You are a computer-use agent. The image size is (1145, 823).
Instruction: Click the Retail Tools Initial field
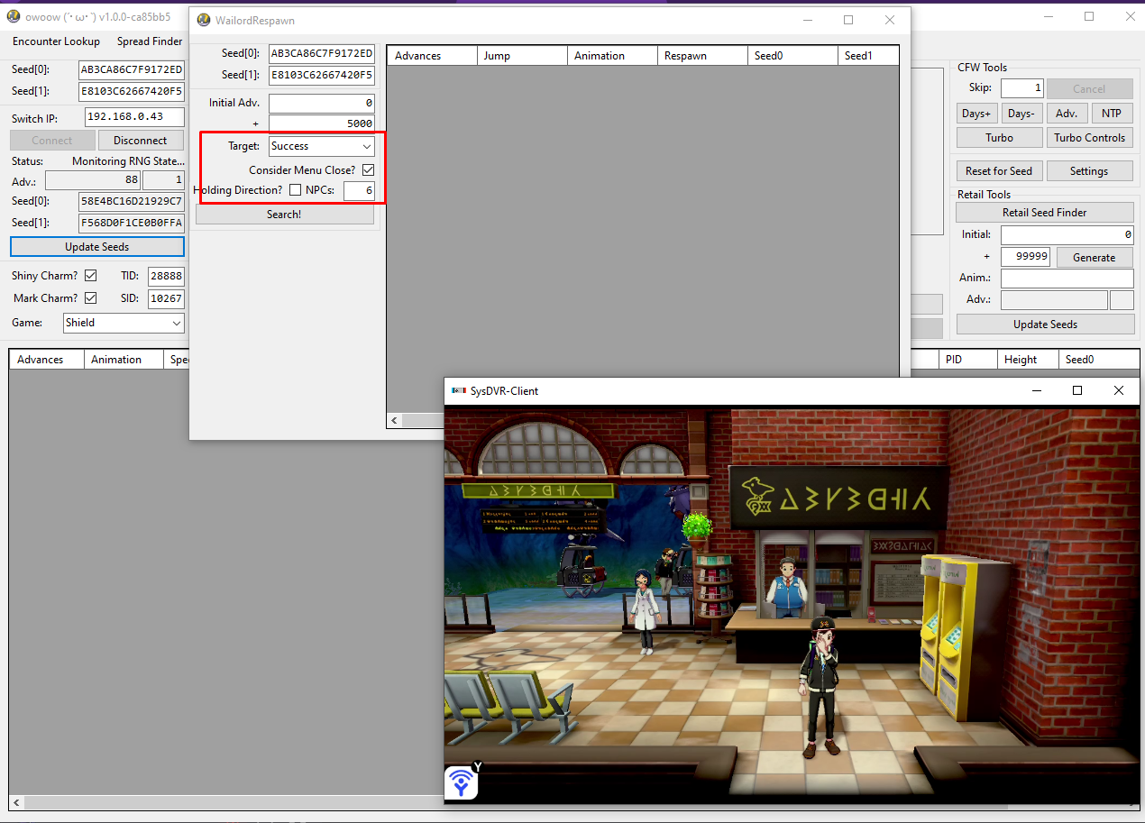coord(1067,234)
